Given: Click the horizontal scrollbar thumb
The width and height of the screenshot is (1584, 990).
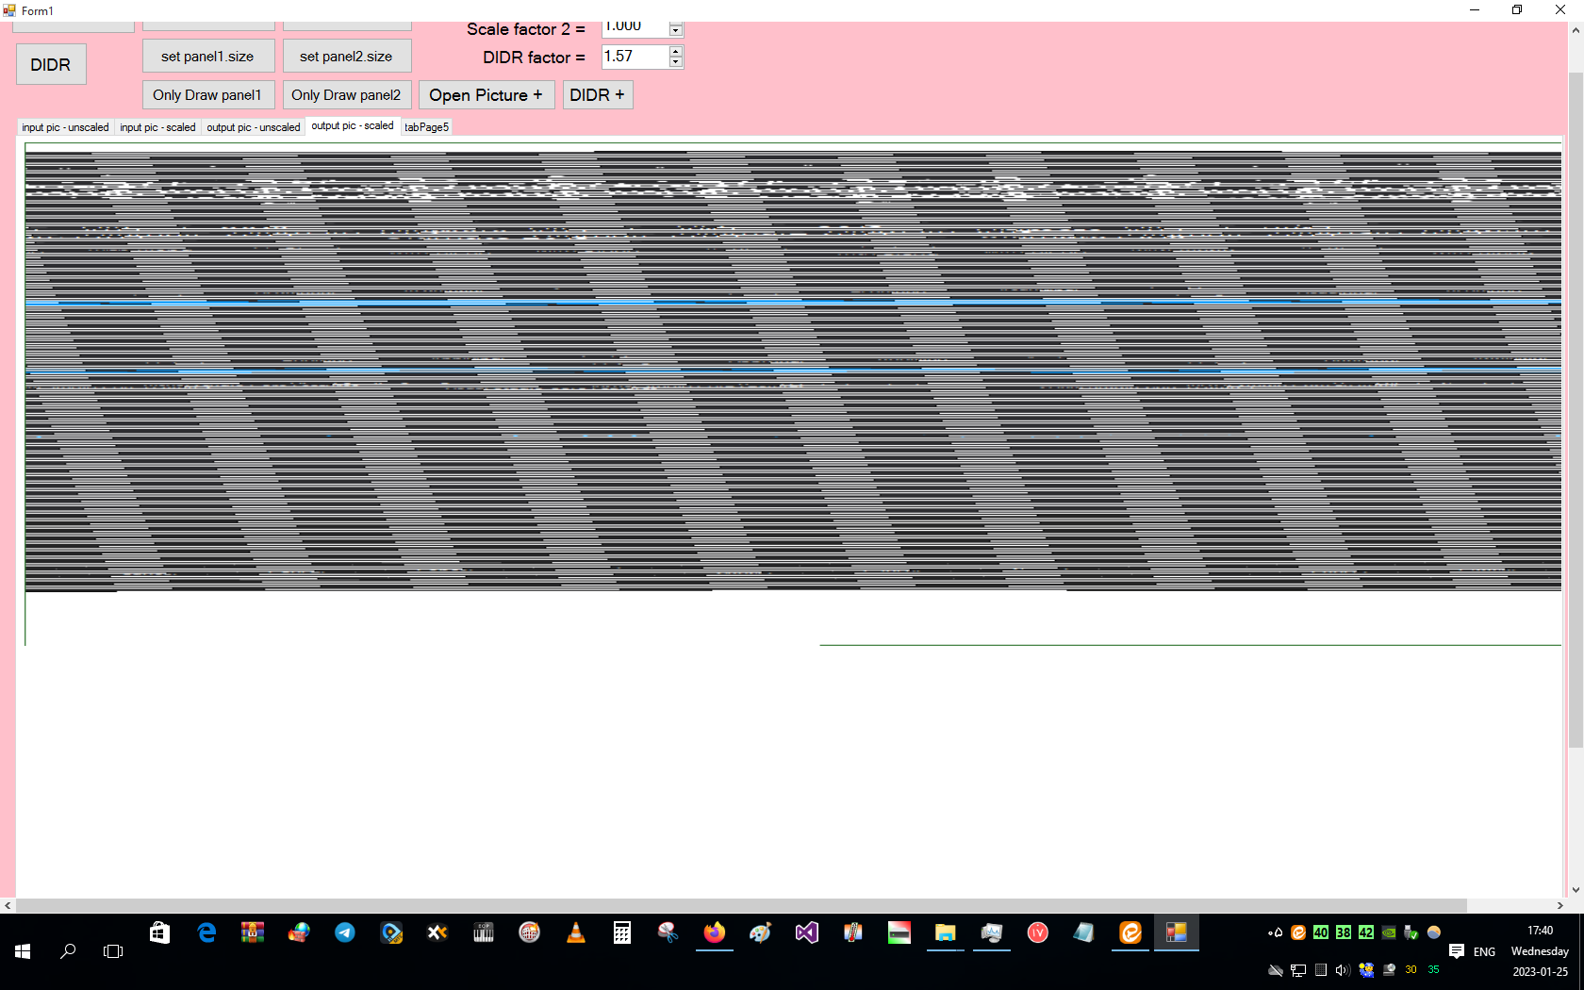Looking at the screenshot, I should pyautogui.click(x=741, y=906).
